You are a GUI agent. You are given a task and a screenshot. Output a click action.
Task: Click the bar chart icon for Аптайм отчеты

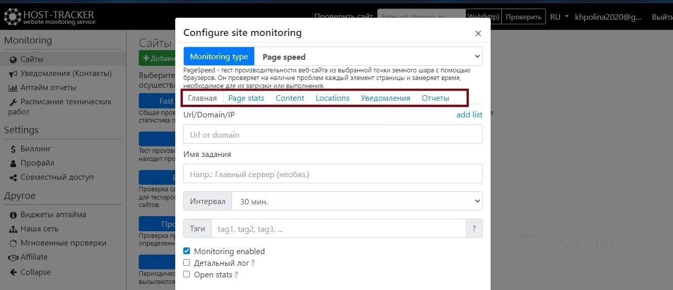(x=13, y=88)
